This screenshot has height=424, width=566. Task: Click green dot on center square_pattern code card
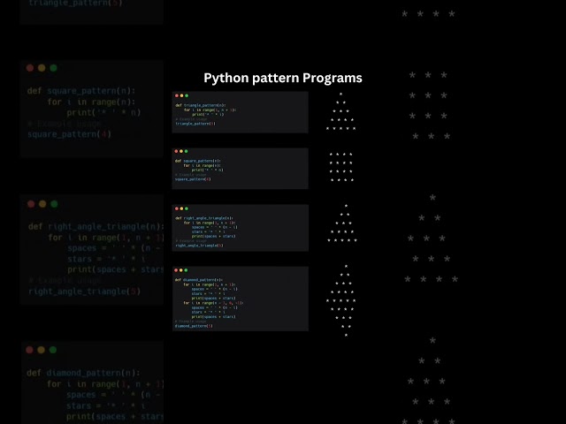(x=187, y=151)
